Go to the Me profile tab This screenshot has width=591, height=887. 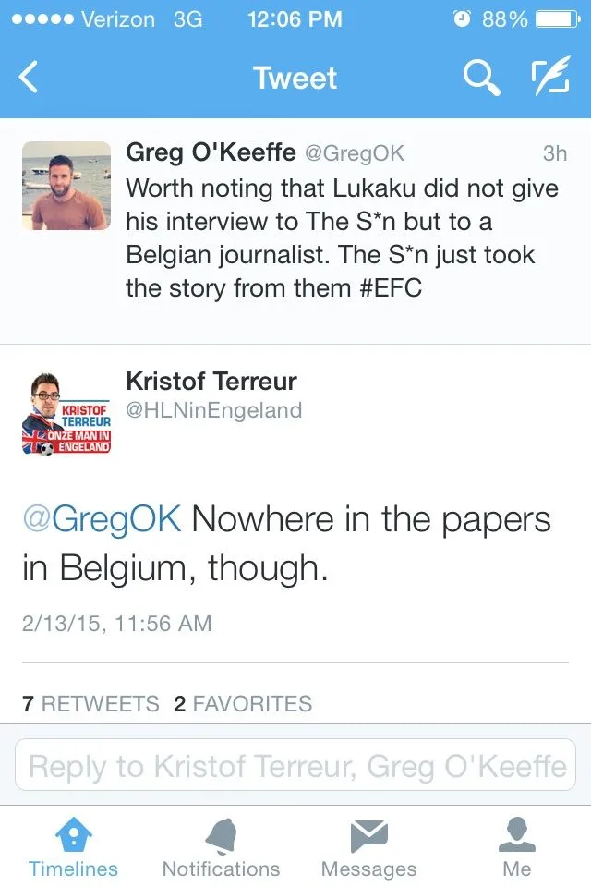pos(516,846)
